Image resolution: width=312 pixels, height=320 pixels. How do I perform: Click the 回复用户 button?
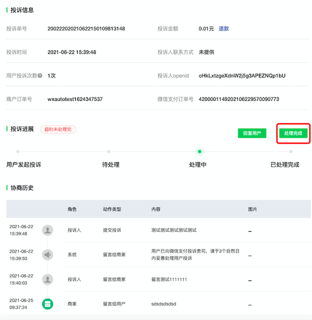click(252, 133)
